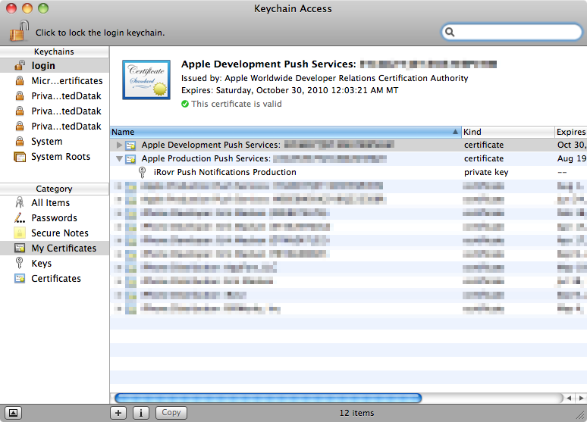Click the System keychain lock icon

20,142
